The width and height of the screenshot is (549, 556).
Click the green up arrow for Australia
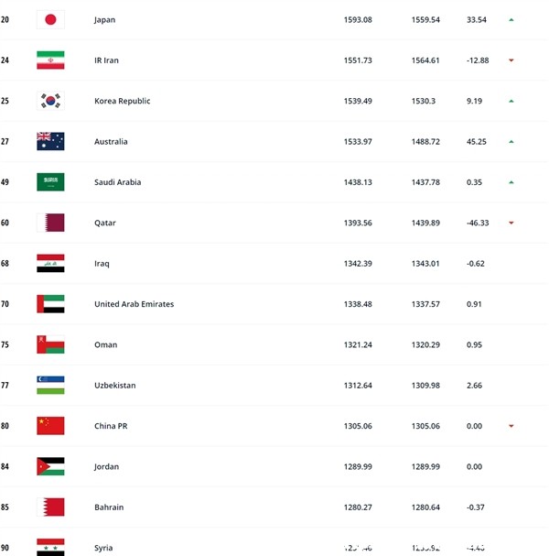[x=511, y=142]
